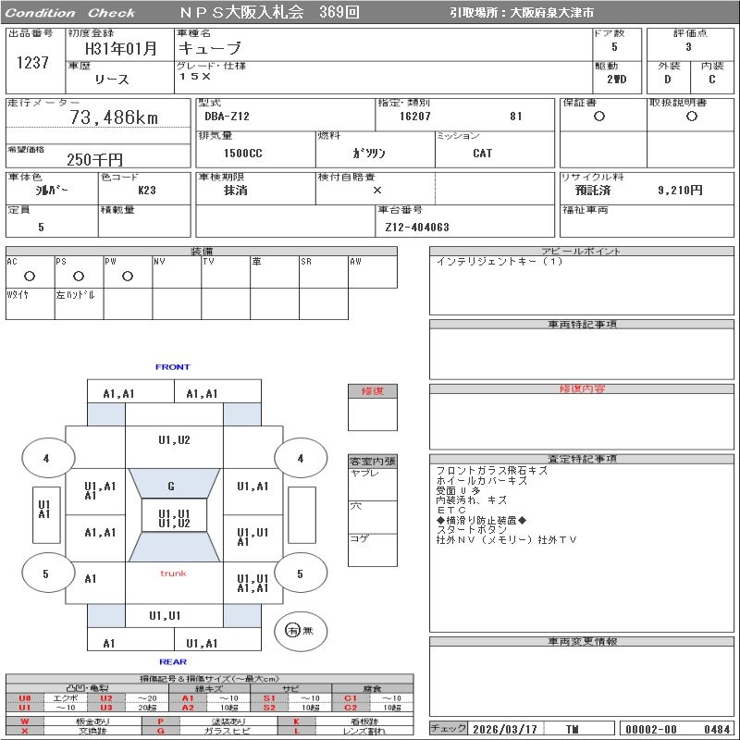The height and width of the screenshot is (740, 740).
Task: Click the mileage value 73,486km
Action: (x=114, y=117)
